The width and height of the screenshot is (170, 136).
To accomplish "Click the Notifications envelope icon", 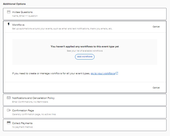I will coord(9,98).
